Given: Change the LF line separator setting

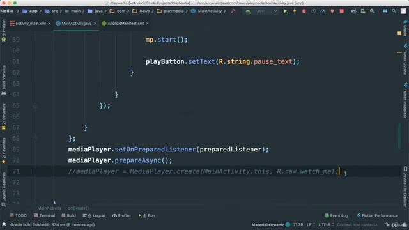Looking at the screenshot, I should [311, 224].
